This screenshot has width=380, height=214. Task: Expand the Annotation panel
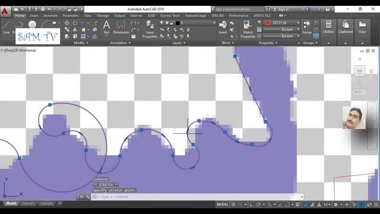(x=120, y=43)
